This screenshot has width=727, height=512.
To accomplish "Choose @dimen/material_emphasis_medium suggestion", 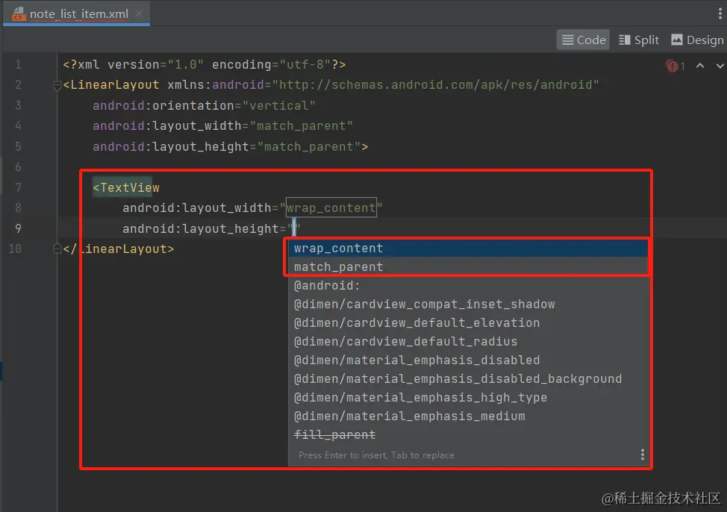I will (x=468, y=416).
